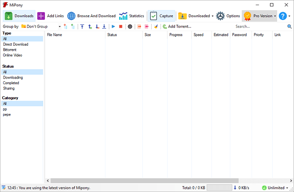Expand the Unlimited speed limit dropdown
Image resolution: width=294 pixels, height=192 pixels.
point(287,188)
